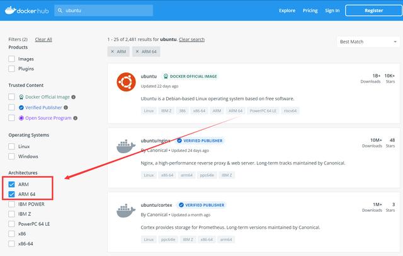Click info icon beside Docker Official Image
The height and width of the screenshot is (256, 403).
click(74, 97)
